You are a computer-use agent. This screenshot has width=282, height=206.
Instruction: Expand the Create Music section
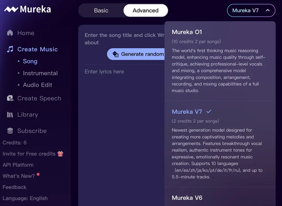click(x=37, y=49)
